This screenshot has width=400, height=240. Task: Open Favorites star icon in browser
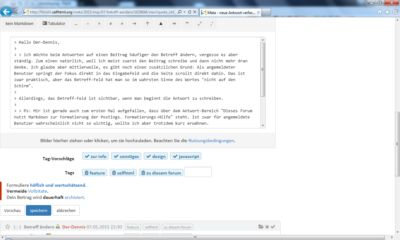[387, 12]
